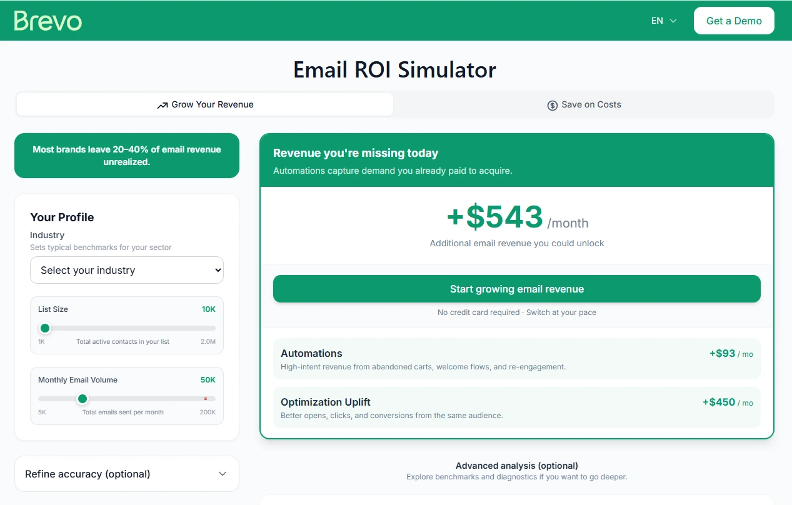Click the trending arrow icon on Grow Your Revenue tab
792x505 pixels.
pos(163,104)
